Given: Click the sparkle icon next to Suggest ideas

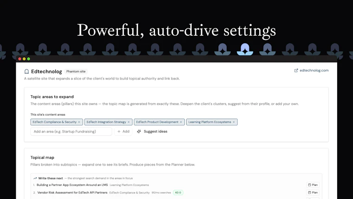Looking at the screenshot, I should [x=139, y=132].
